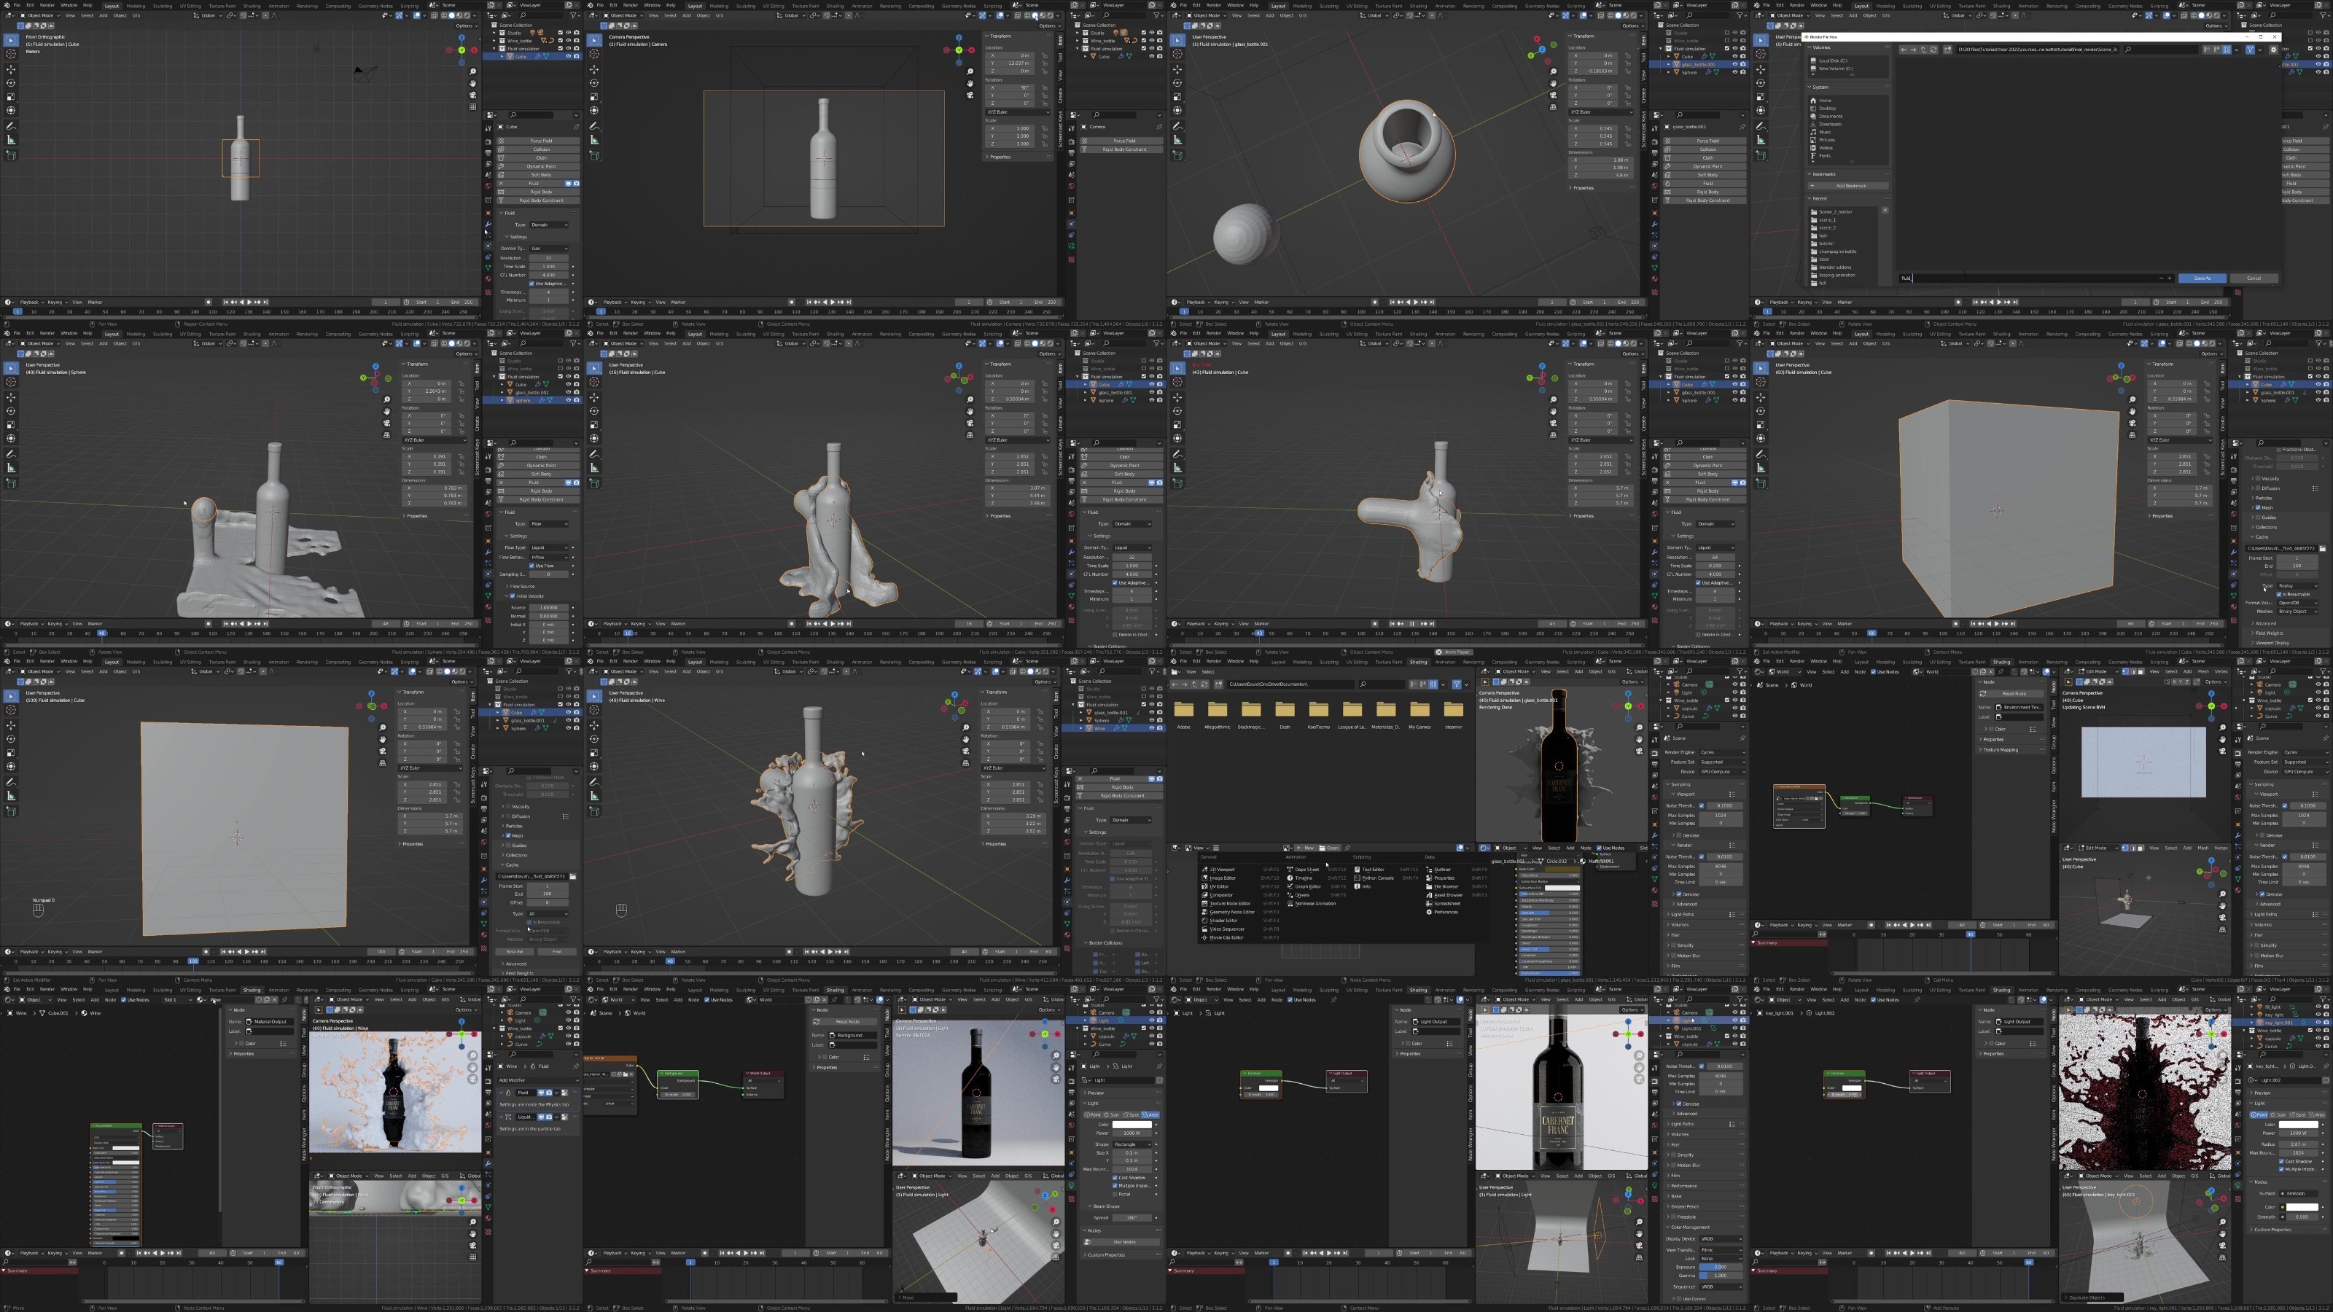Toggle the File View filter funnel icon
The image size is (2333, 1312).
point(2250,50)
